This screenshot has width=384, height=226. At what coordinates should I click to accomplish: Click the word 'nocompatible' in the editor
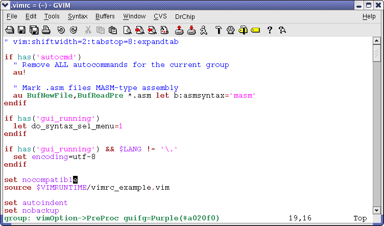pos(50,180)
